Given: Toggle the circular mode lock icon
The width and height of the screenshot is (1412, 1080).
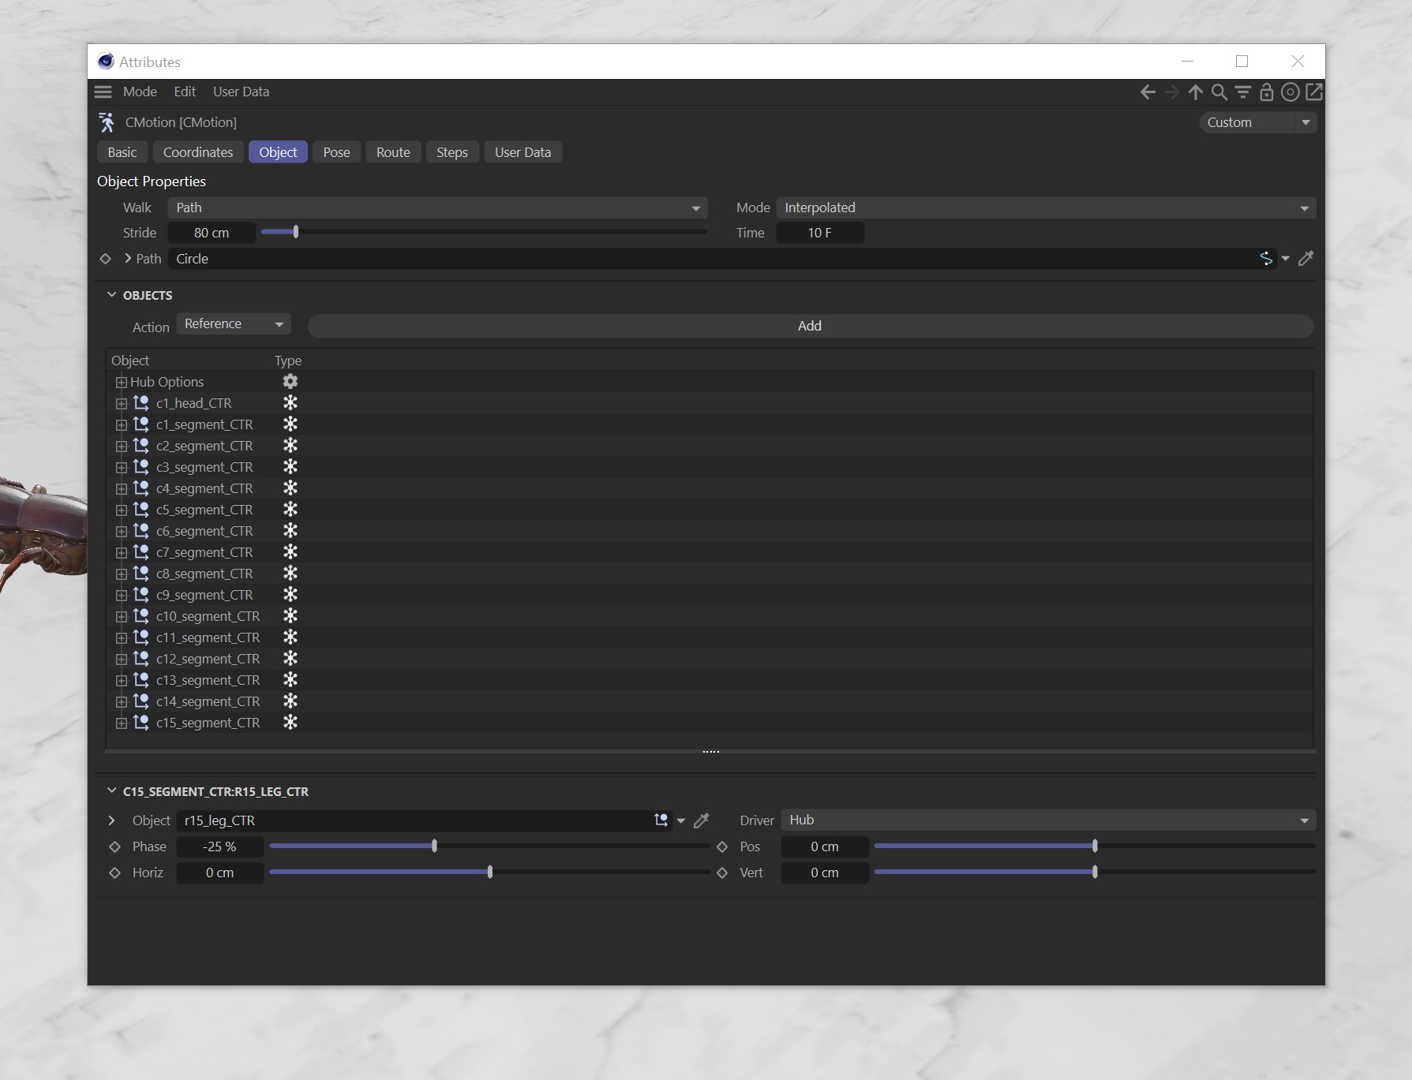Looking at the screenshot, I should coord(1290,92).
